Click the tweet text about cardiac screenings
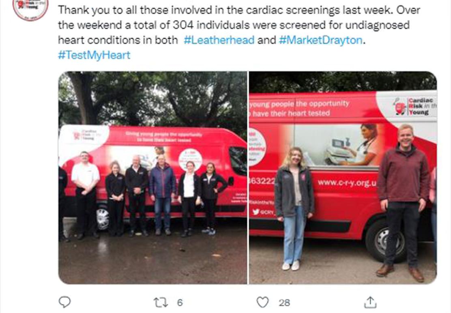The width and height of the screenshot is (451, 313). (x=239, y=32)
